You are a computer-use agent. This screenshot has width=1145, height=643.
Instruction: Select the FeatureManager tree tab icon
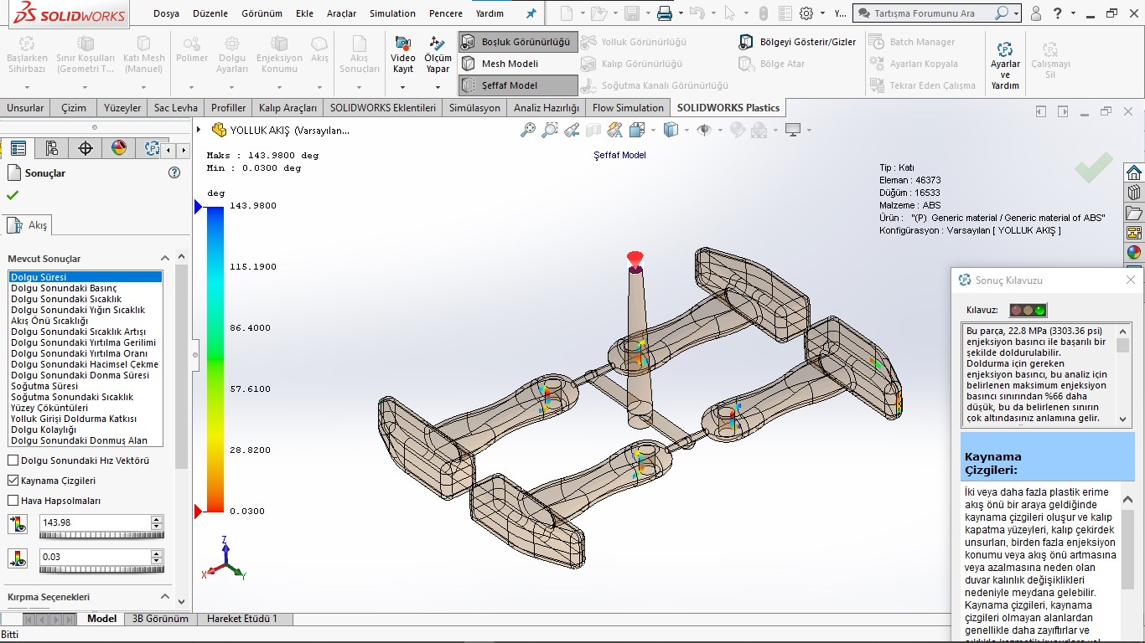click(18, 148)
